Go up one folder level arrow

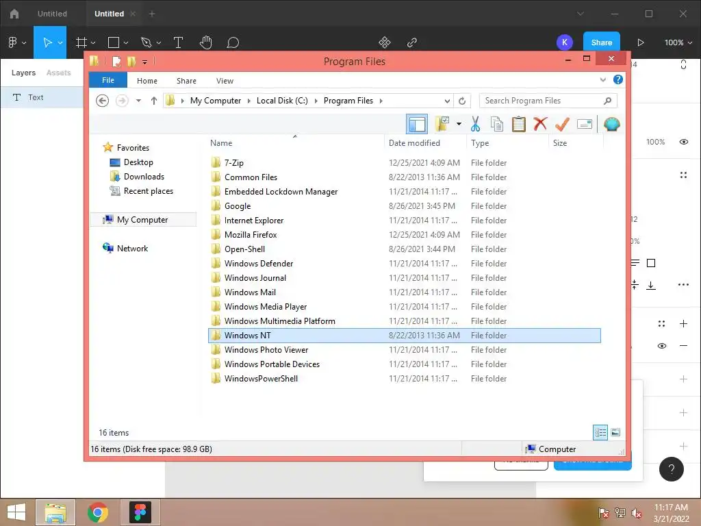tap(154, 101)
